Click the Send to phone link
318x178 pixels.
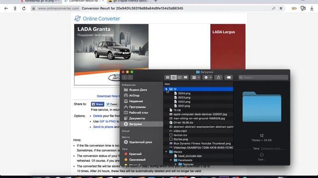103,127
